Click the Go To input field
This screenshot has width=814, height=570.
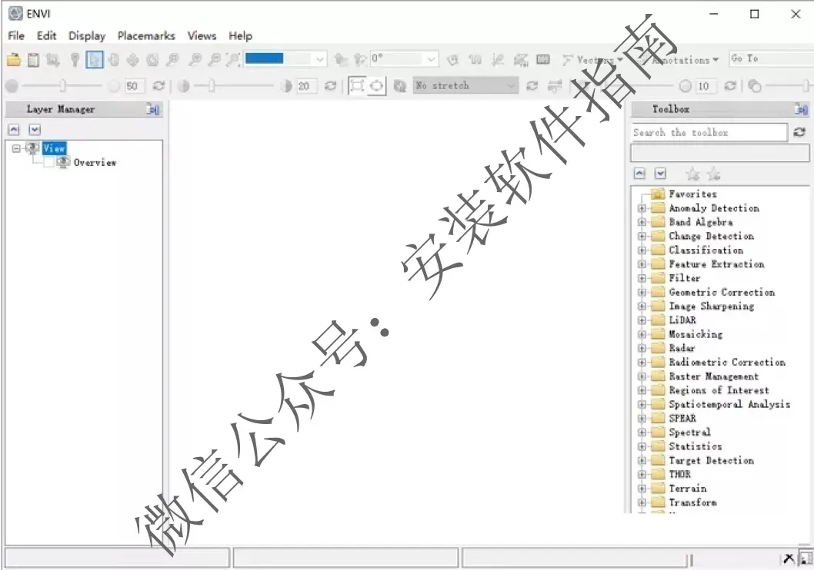[x=771, y=58]
